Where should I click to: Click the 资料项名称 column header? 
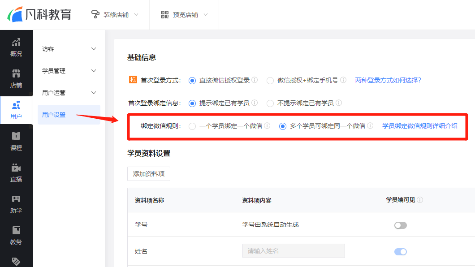pyautogui.click(x=149, y=200)
